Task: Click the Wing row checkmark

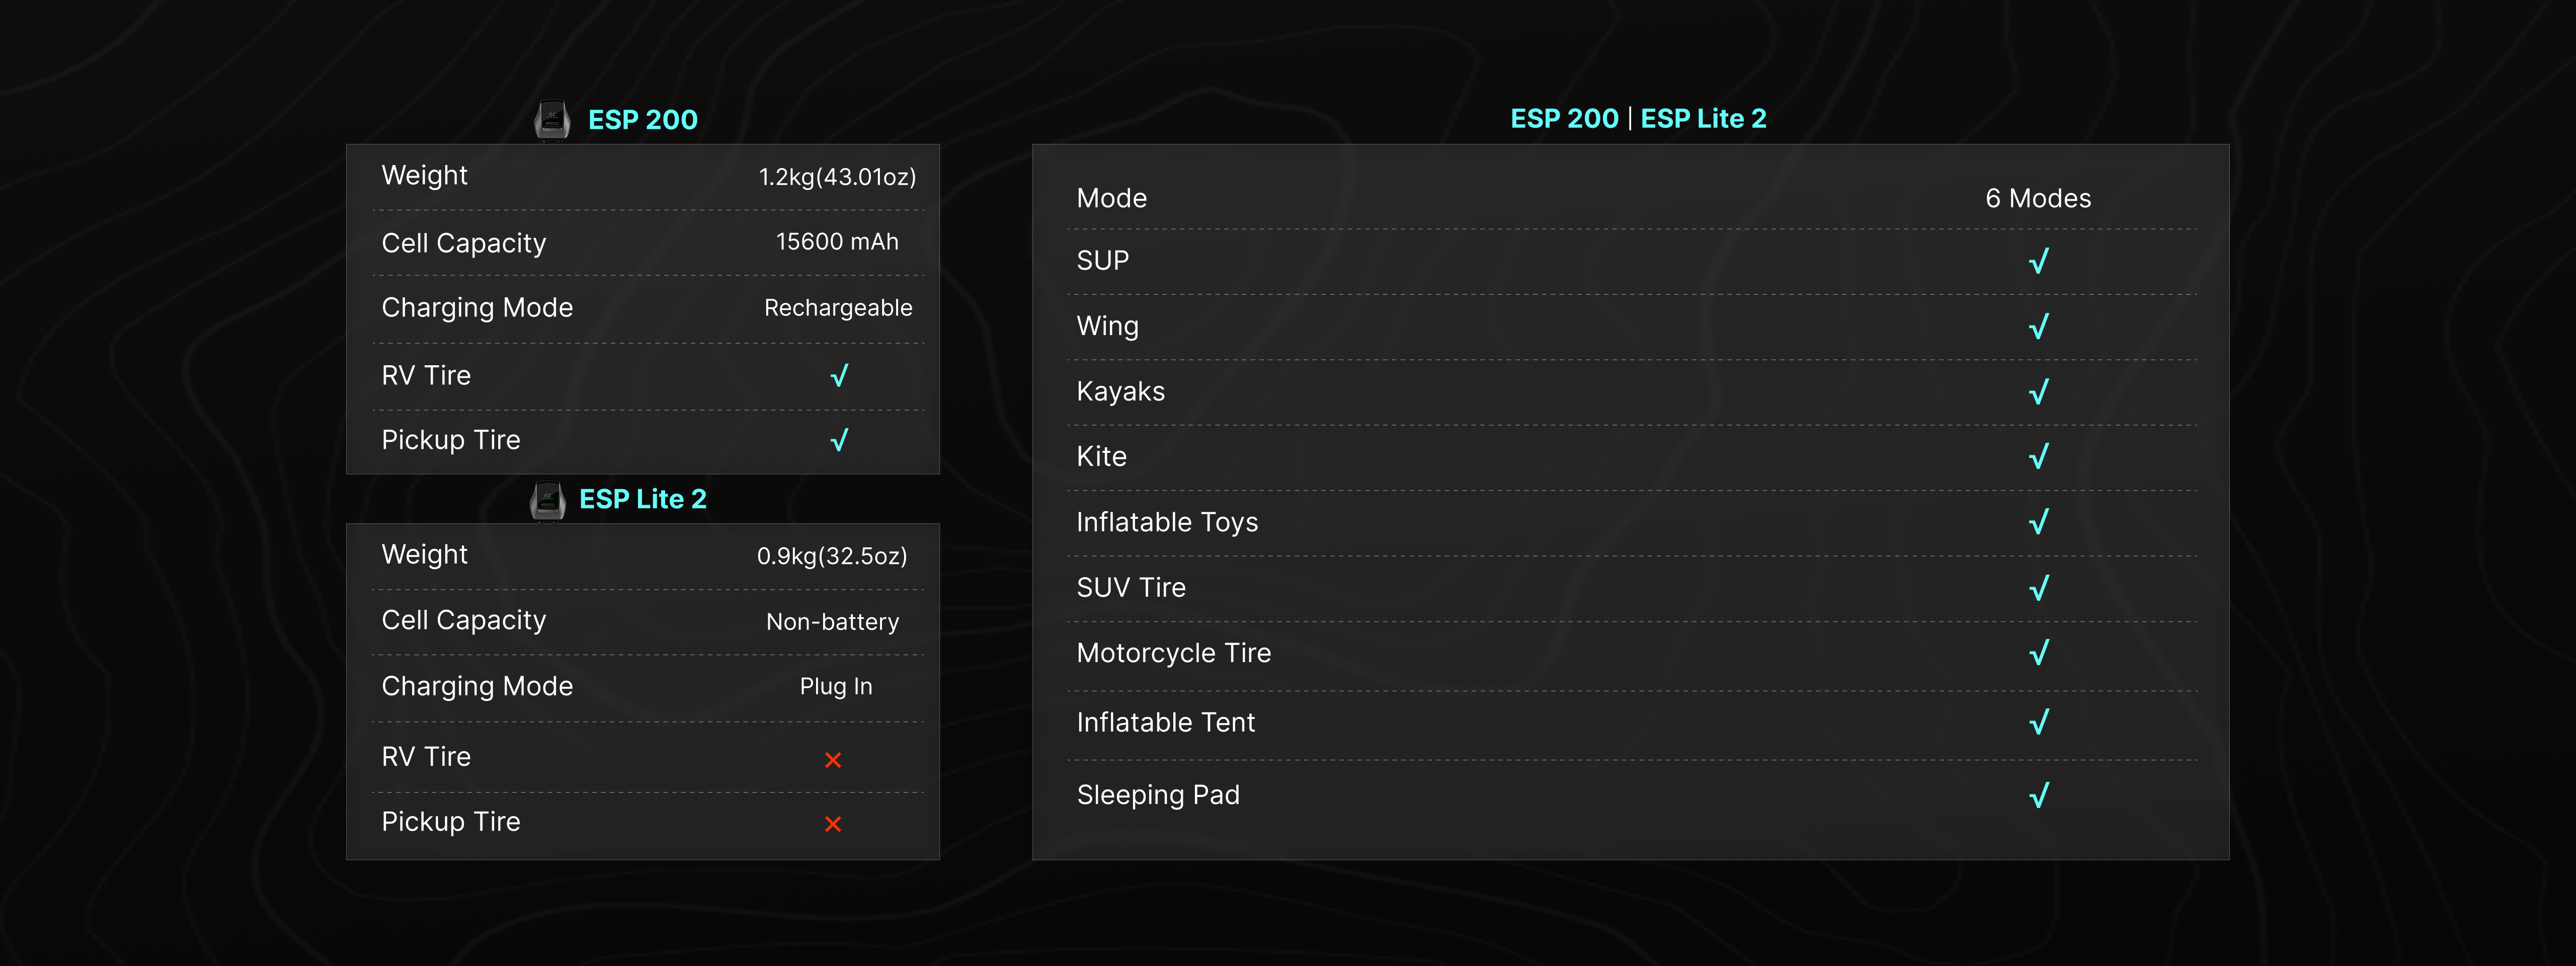Action: click(2039, 326)
